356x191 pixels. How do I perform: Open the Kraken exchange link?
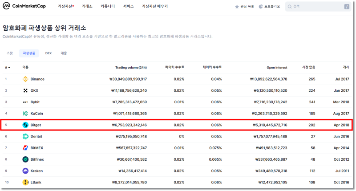click(x=36, y=171)
